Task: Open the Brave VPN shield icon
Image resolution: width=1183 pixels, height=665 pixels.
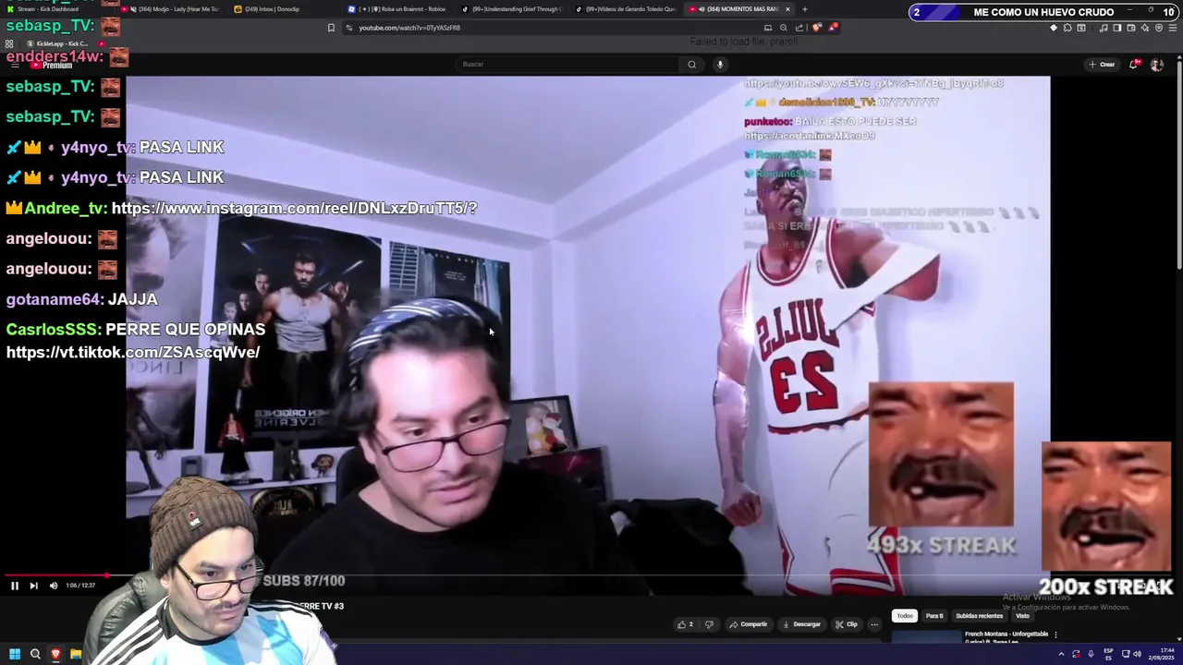Action: click(1158, 28)
